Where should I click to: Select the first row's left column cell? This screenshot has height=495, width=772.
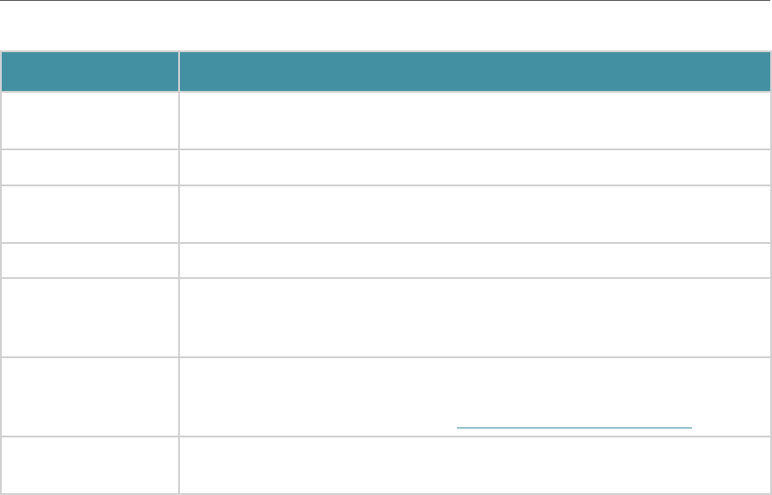[x=89, y=120]
